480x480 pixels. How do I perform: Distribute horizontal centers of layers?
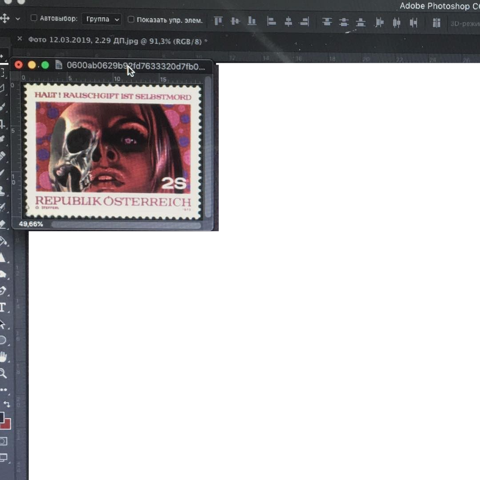pyautogui.click(x=396, y=23)
